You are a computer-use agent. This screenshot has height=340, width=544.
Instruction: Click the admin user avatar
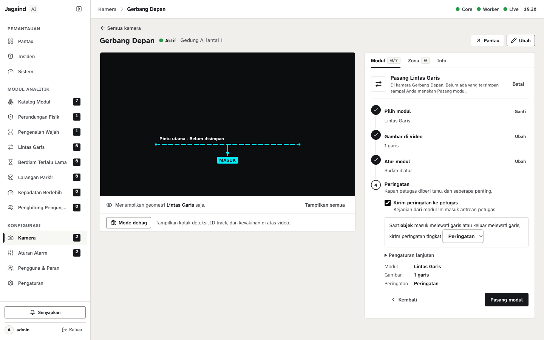coord(9,330)
